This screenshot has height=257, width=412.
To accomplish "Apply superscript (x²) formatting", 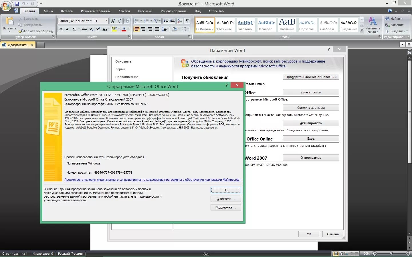I will (x=98, y=29).
